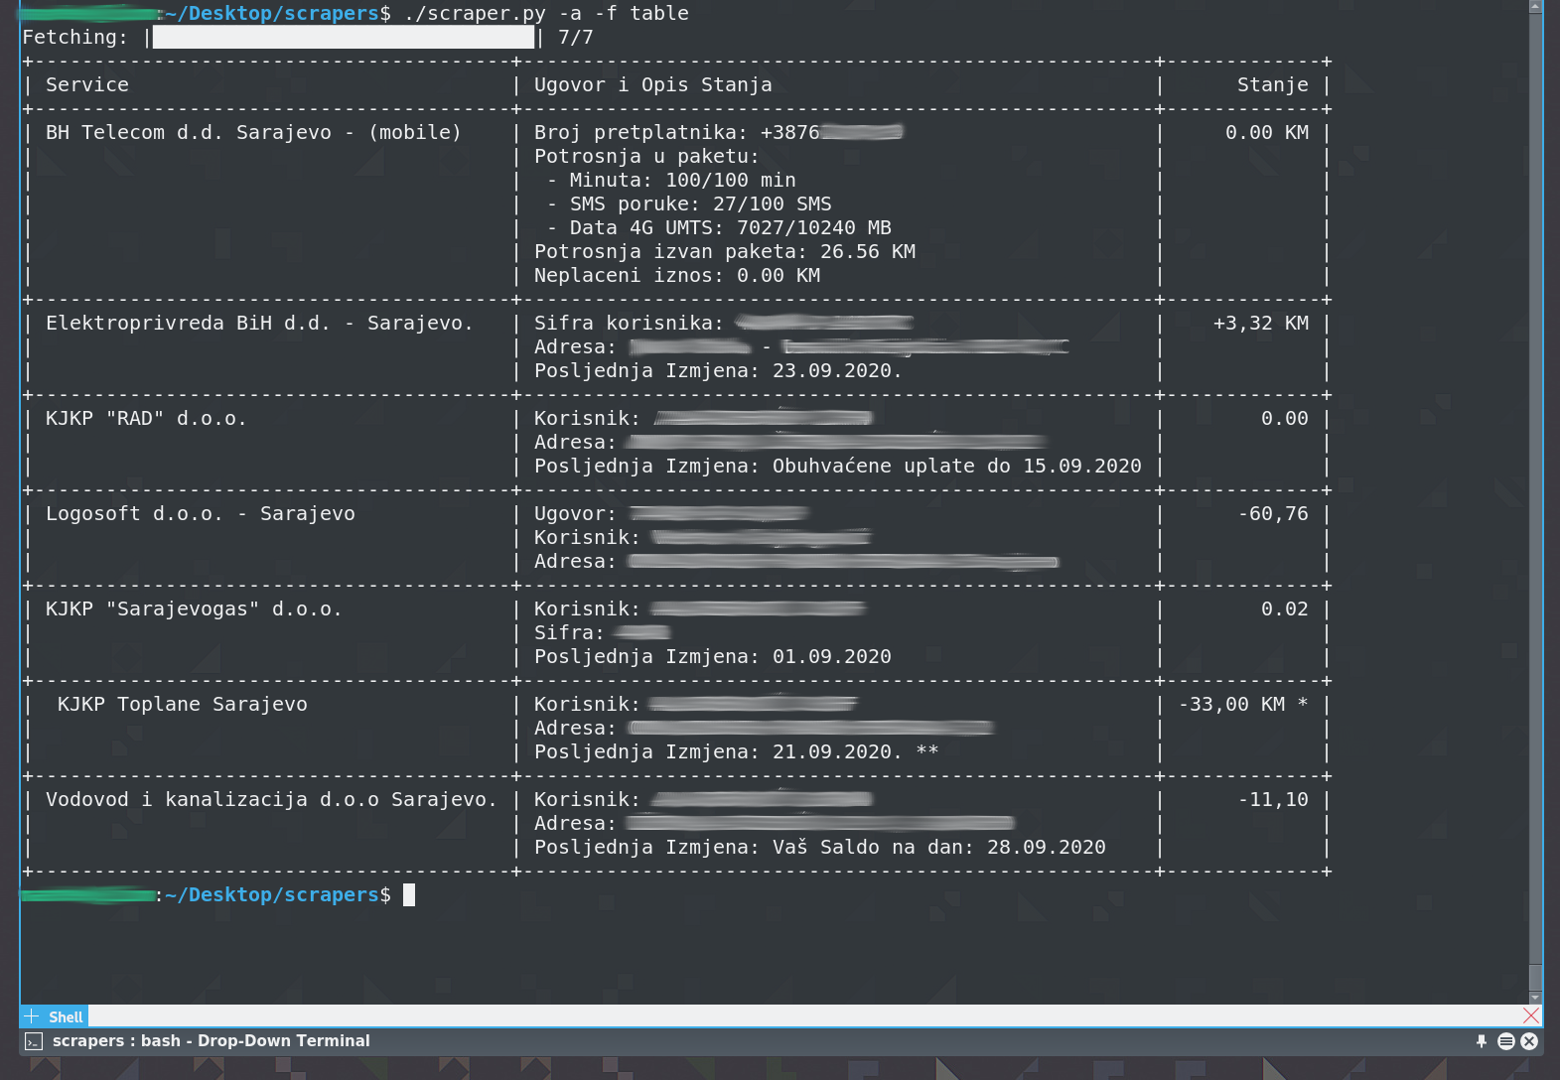
Task: Click the '+3,32 KM' balance
Action: 1261,324
